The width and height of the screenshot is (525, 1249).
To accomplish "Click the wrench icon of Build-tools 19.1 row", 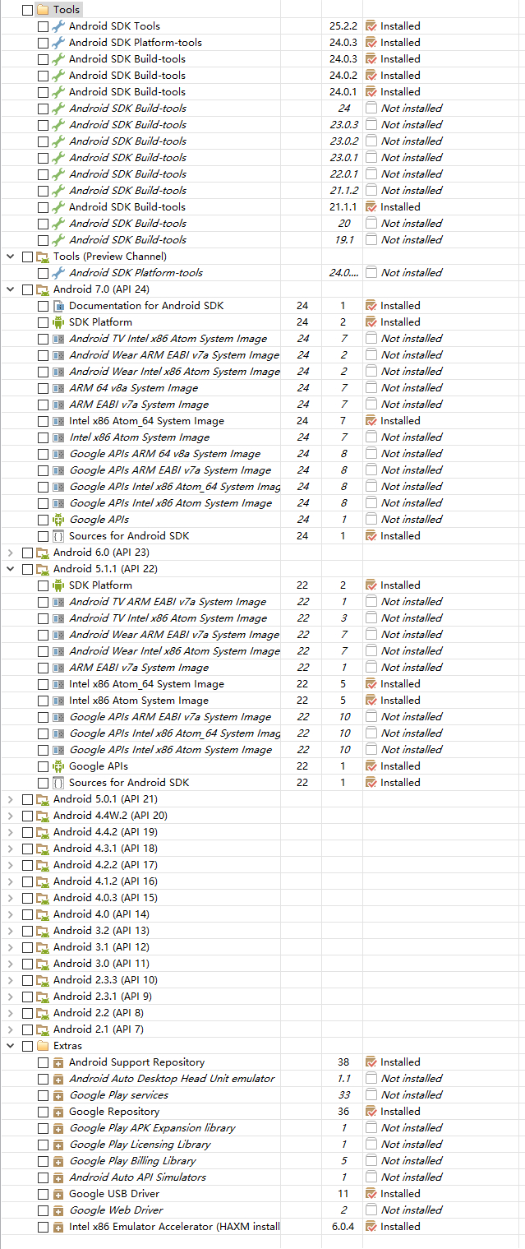I will pyautogui.click(x=58, y=240).
